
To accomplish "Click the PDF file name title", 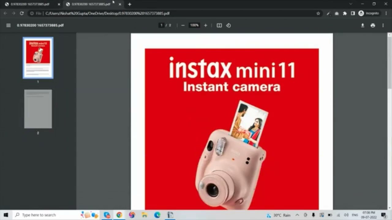I will (x=40, y=25).
